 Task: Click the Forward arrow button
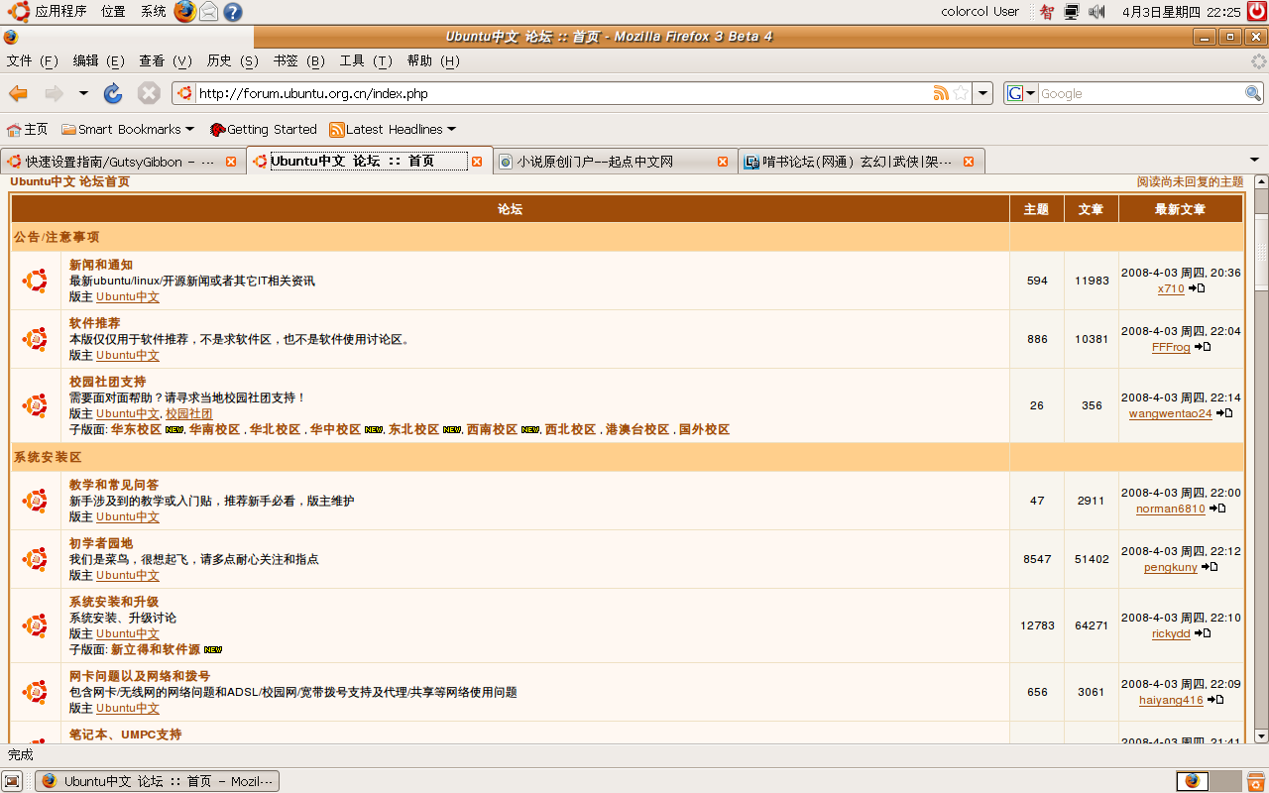54,93
